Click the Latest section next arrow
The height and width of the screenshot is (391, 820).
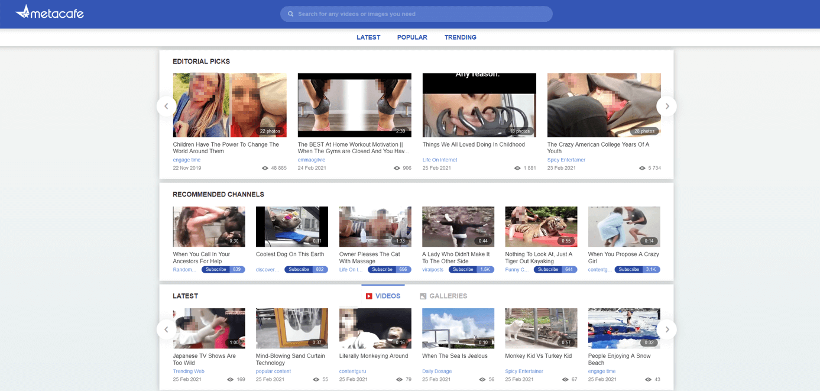point(667,329)
